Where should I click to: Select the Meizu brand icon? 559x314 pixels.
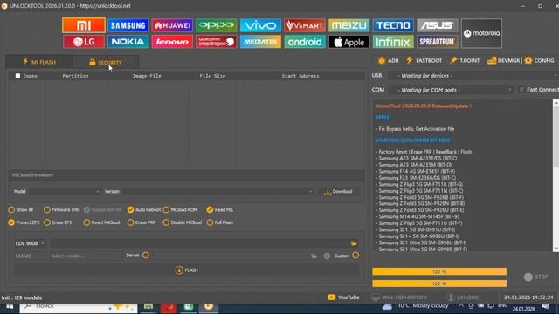(x=349, y=25)
